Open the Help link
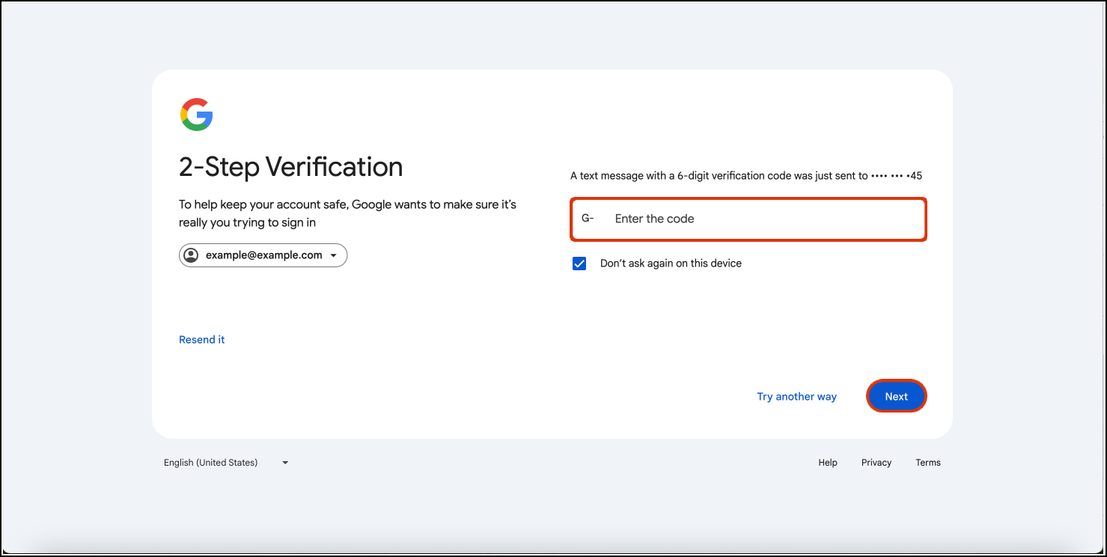This screenshot has height=557, width=1107. (x=828, y=463)
